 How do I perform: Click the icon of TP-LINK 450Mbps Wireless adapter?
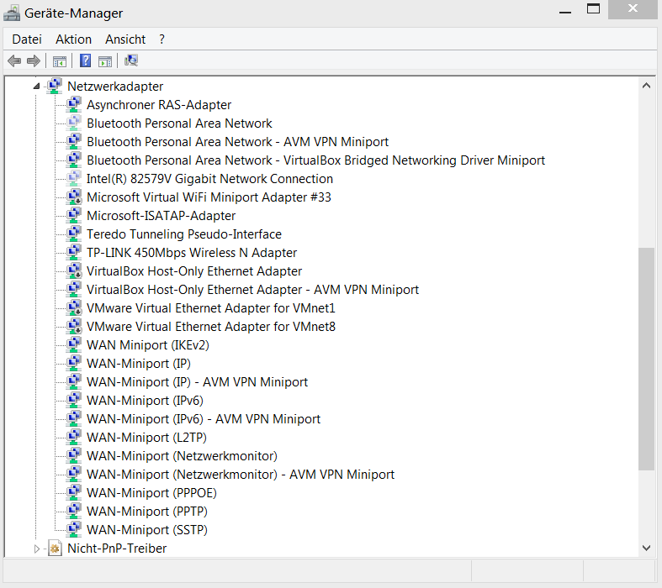click(x=74, y=253)
